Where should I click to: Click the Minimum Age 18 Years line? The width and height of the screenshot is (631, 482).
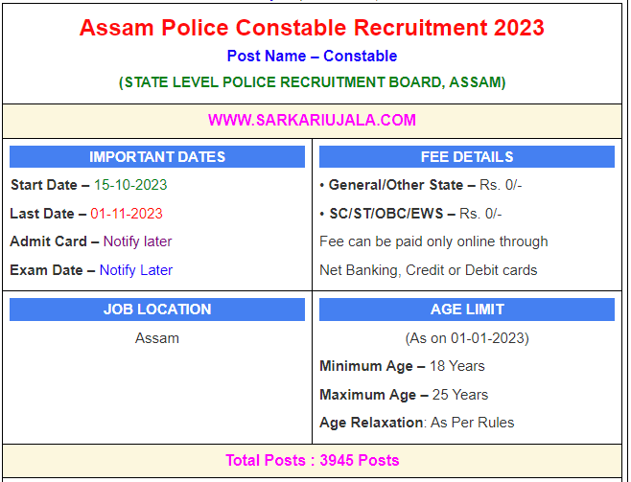pyautogui.click(x=402, y=366)
